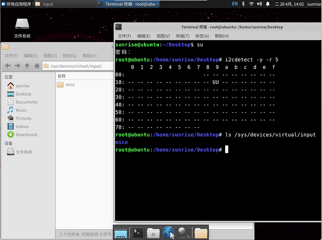Open the Bluetooth tray icon
Screen dimensions: 322x240
(244, 4)
